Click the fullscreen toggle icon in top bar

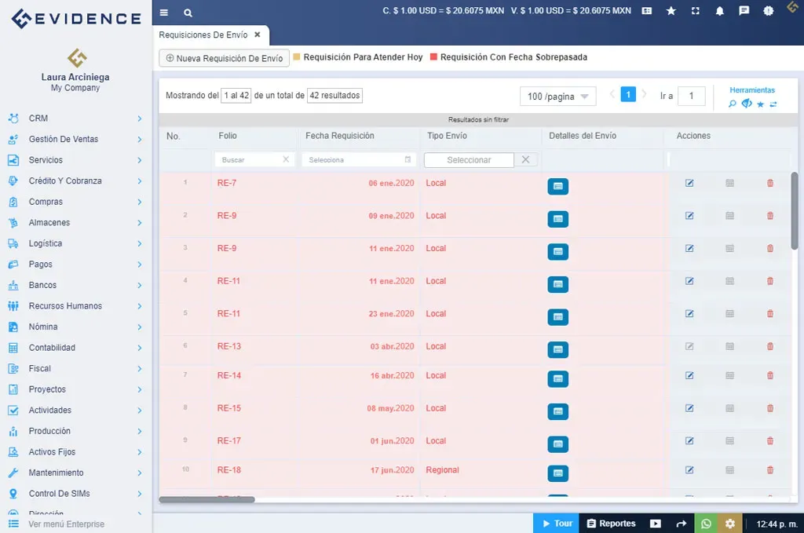pos(694,11)
